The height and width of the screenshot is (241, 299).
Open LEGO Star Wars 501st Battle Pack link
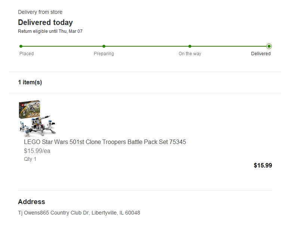point(105,142)
